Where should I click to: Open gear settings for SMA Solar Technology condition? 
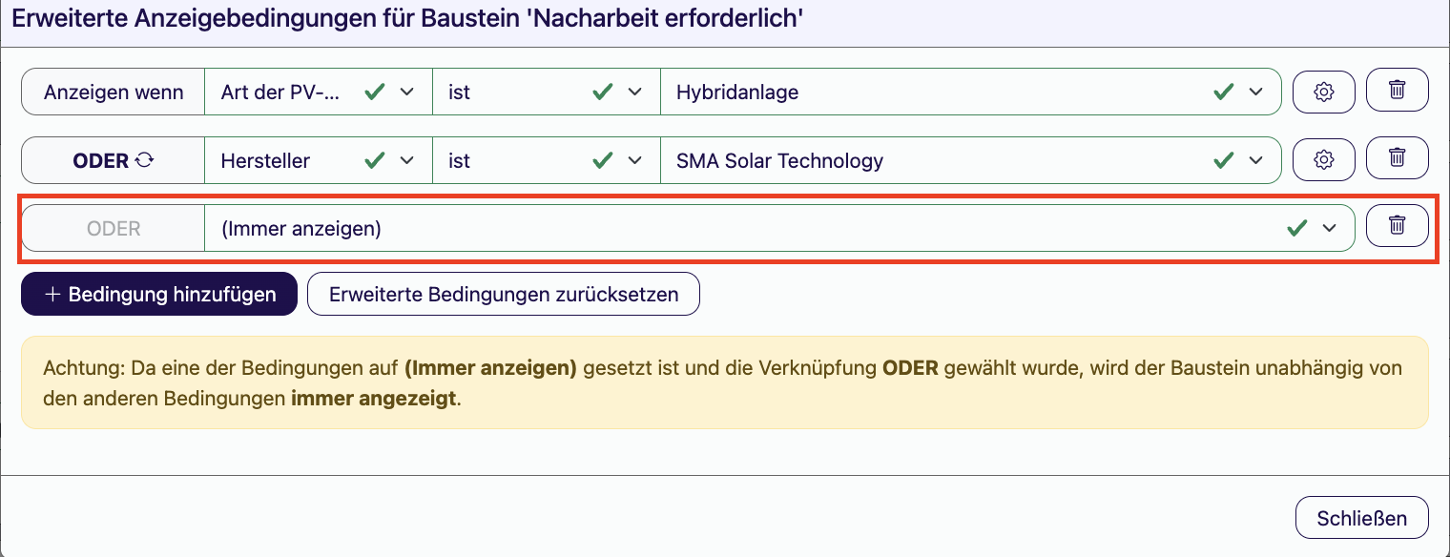[1323, 160]
